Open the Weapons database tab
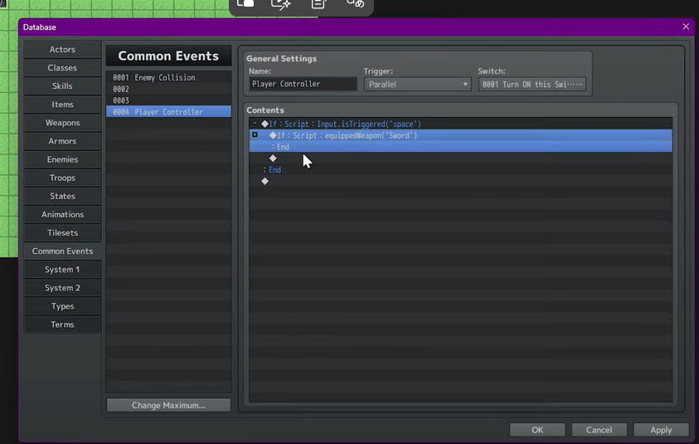699x444 pixels. tap(62, 123)
